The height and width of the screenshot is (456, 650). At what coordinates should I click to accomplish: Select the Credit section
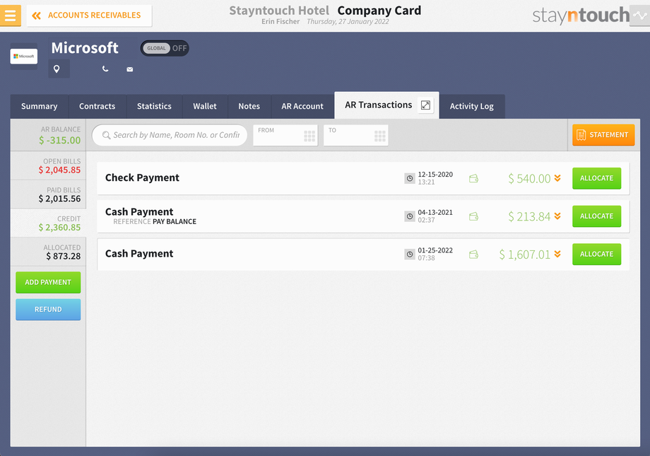(x=48, y=223)
